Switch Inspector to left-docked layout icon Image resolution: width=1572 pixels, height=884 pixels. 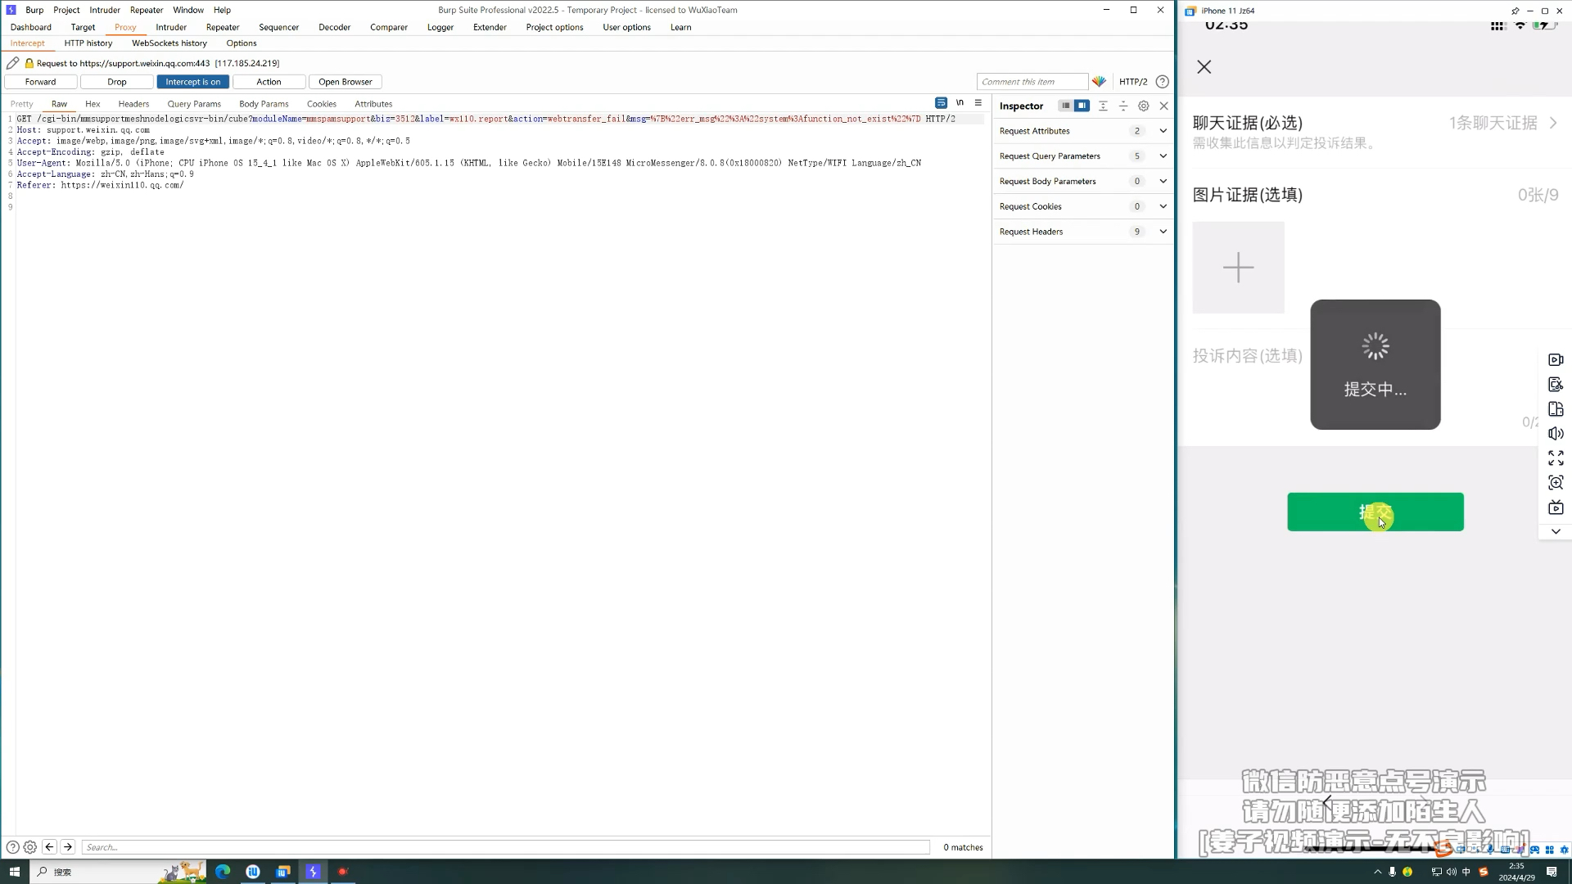[1064, 106]
